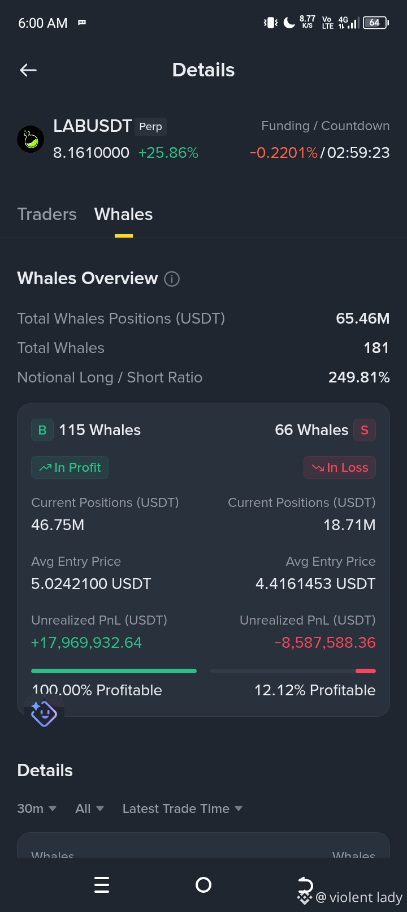Tap the Android home circle button
This screenshot has width=407, height=912.
pyautogui.click(x=203, y=885)
